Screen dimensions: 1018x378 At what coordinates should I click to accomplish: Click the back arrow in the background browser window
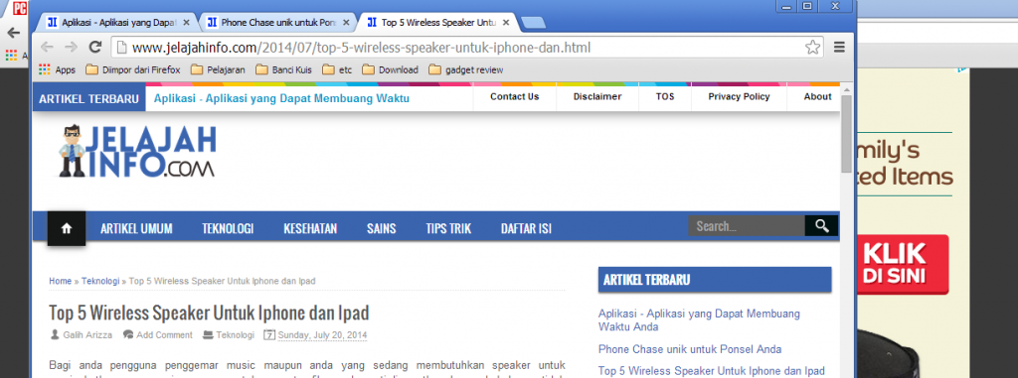click(x=14, y=33)
